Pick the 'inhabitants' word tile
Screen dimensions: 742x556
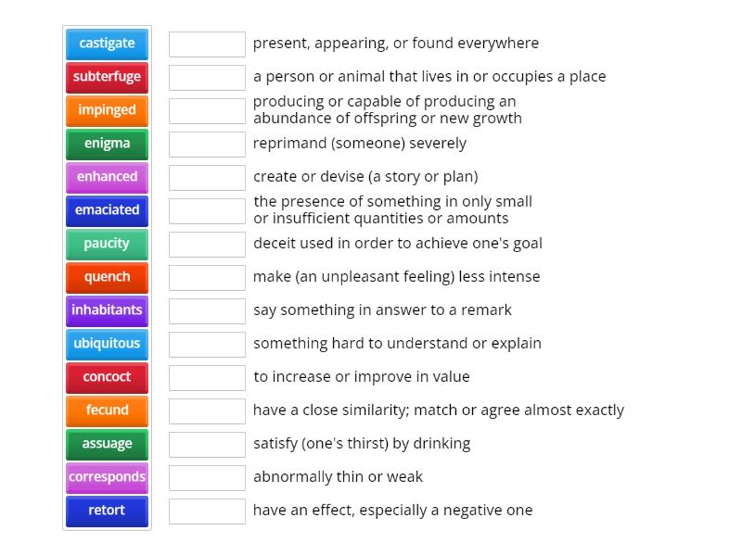pos(107,310)
